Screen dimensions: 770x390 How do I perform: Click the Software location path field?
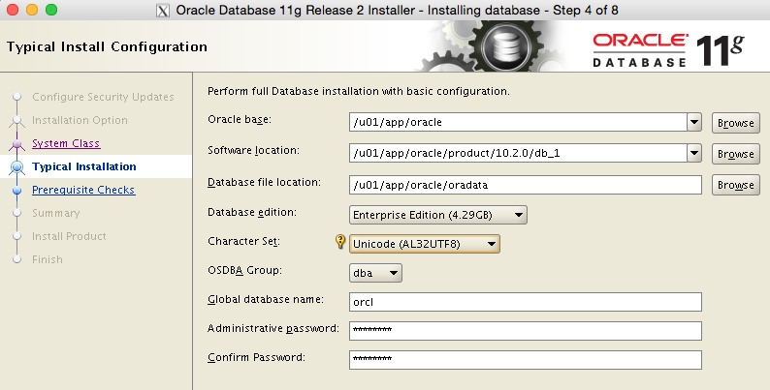point(518,153)
